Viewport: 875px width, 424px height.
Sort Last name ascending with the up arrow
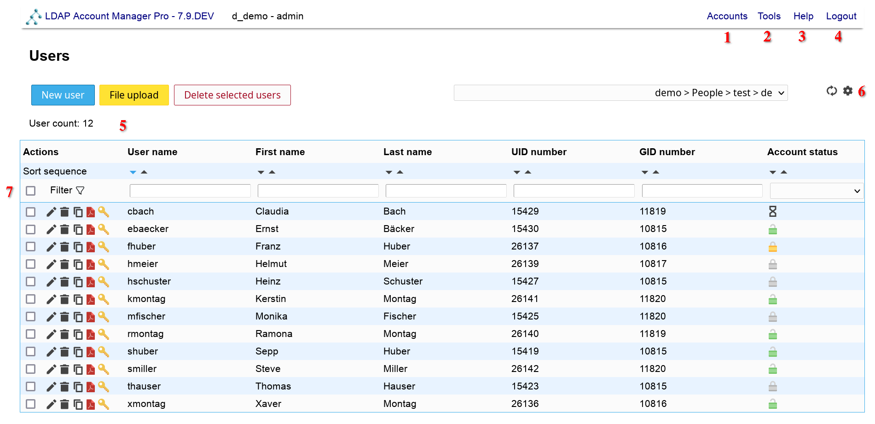(400, 172)
